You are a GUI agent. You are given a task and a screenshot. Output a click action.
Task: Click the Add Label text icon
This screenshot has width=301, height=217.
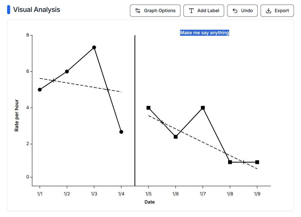click(192, 11)
